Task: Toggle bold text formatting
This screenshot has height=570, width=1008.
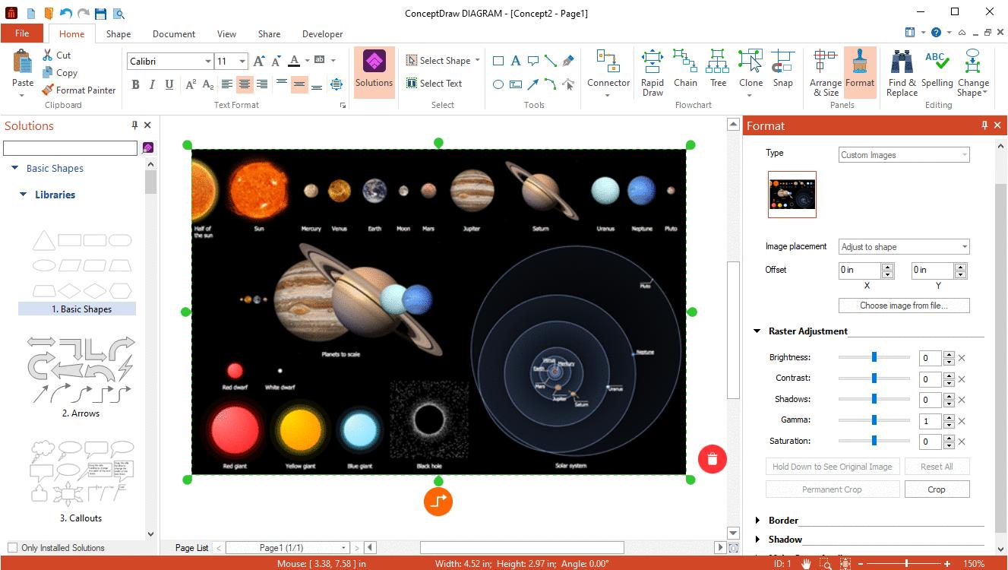Action: pyautogui.click(x=136, y=84)
